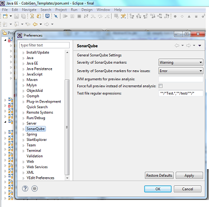Expand the SonarQube tree node
Screen dimensions: 209x207
point(23,129)
